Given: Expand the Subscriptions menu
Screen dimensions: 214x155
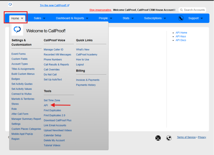Looking at the screenshot, I should tap(155, 18).
